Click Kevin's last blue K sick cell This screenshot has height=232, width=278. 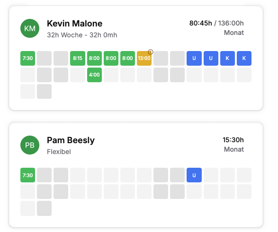[244, 58]
